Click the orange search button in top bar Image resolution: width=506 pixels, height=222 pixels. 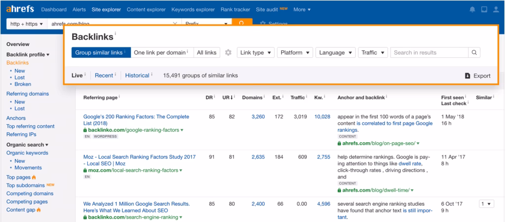(242, 23)
